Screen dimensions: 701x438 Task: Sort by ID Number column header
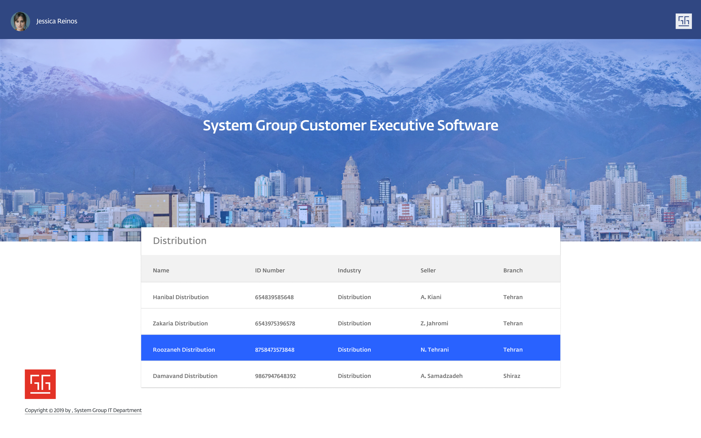(269, 270)
